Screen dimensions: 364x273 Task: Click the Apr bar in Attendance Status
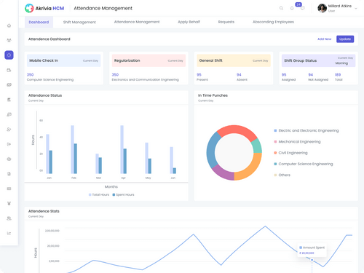click(x=124, y=149)
